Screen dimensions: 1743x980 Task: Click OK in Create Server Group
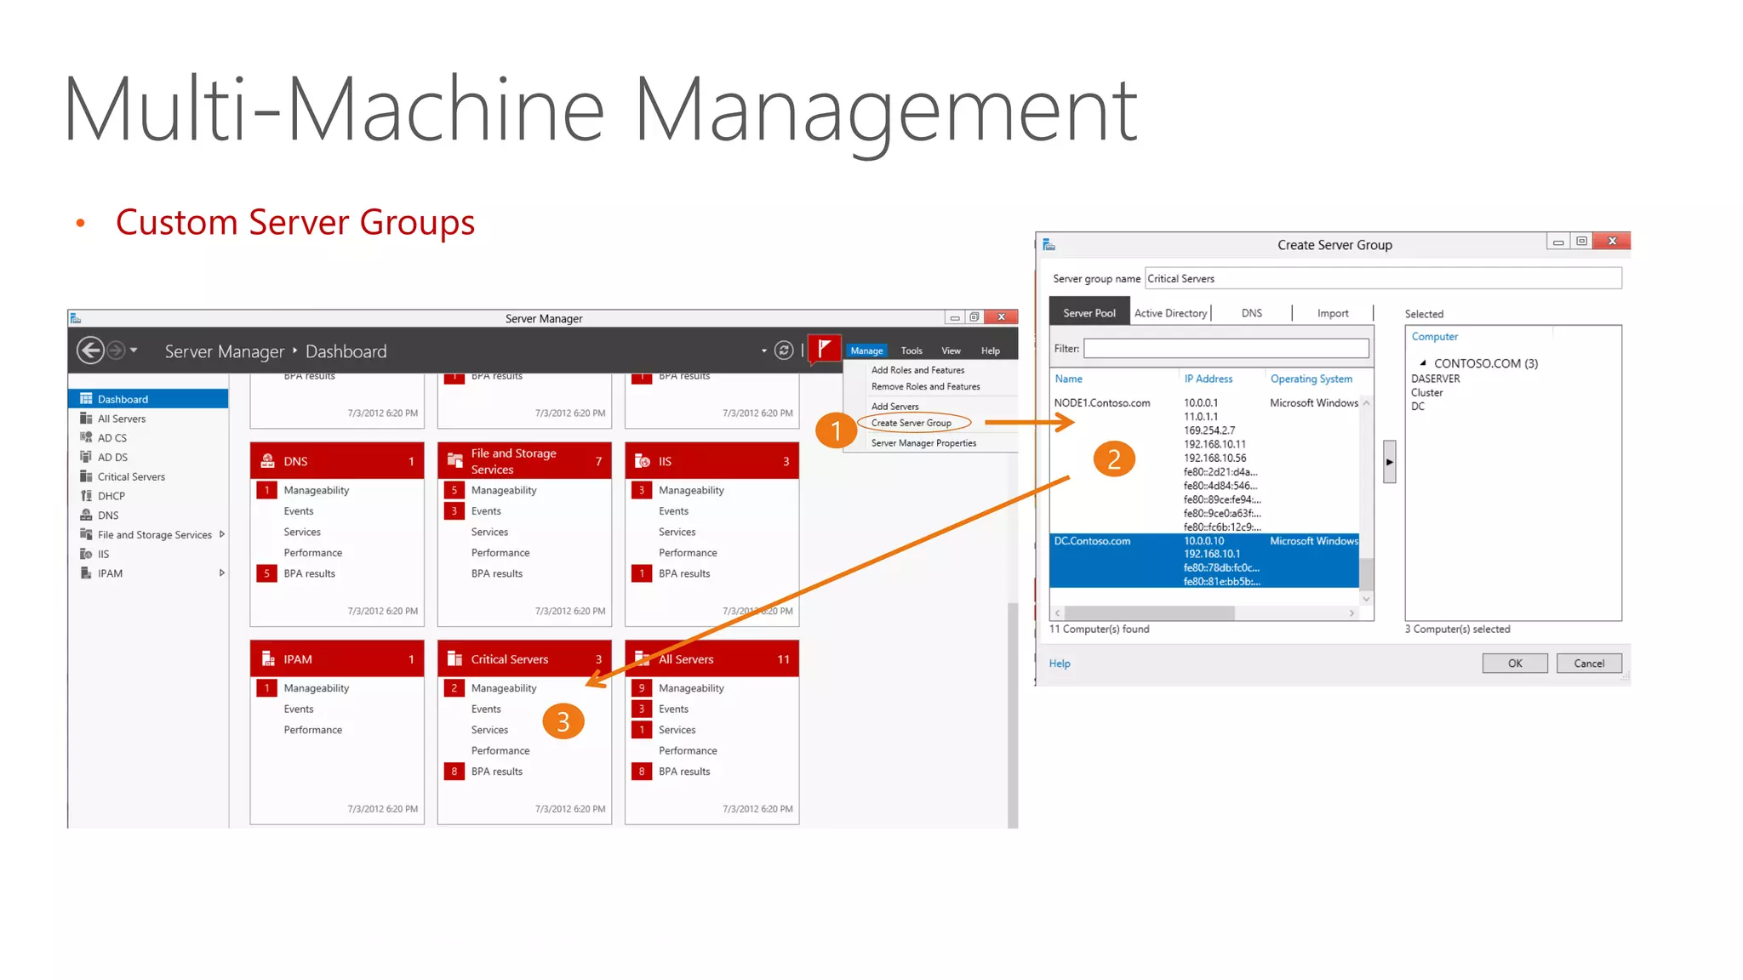pos(1514,664)
